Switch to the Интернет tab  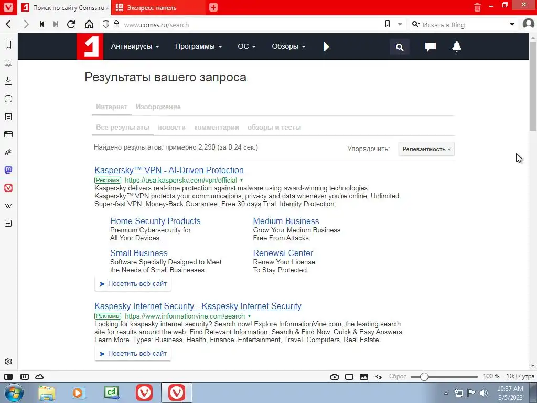point(112,107)
